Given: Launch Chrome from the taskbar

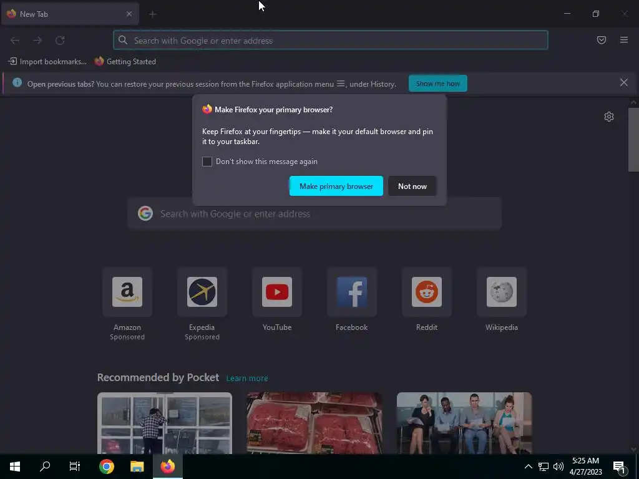Looking at the screenshot, I should pos(106,467).
